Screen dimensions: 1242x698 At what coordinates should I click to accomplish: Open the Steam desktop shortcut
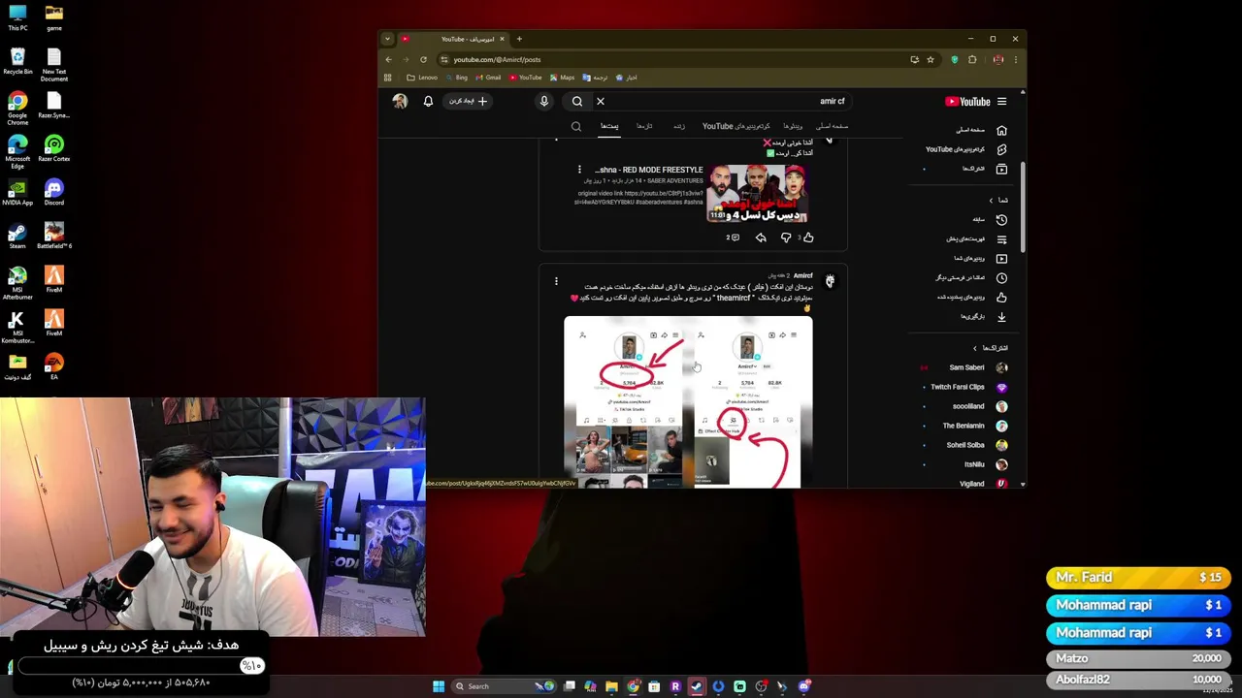17,236
